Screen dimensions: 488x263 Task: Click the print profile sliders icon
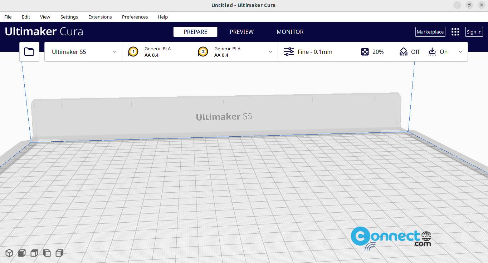tap(289, 52)
